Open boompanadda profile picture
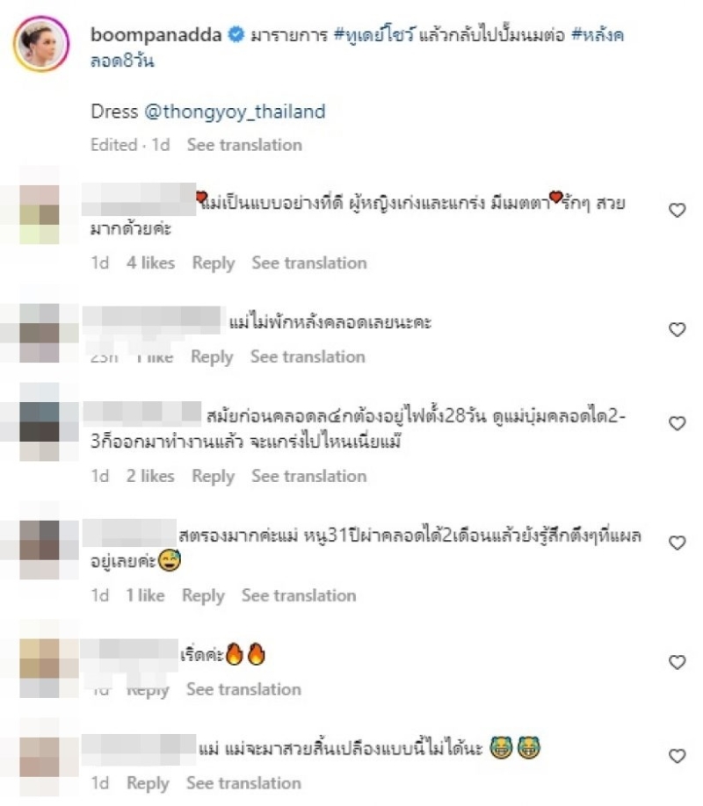703x806 pixels. tap(41, 44)
